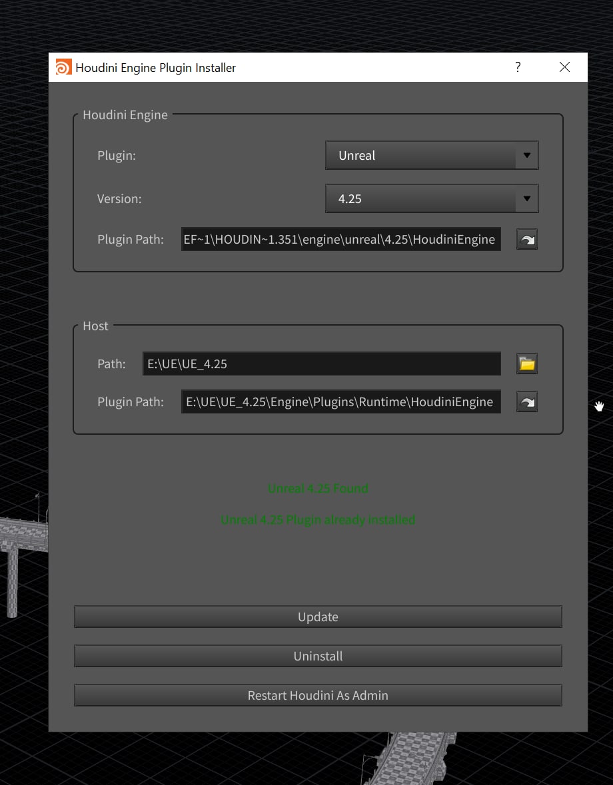
Task: Click the 'Version:' label
Action: [119, 199]
